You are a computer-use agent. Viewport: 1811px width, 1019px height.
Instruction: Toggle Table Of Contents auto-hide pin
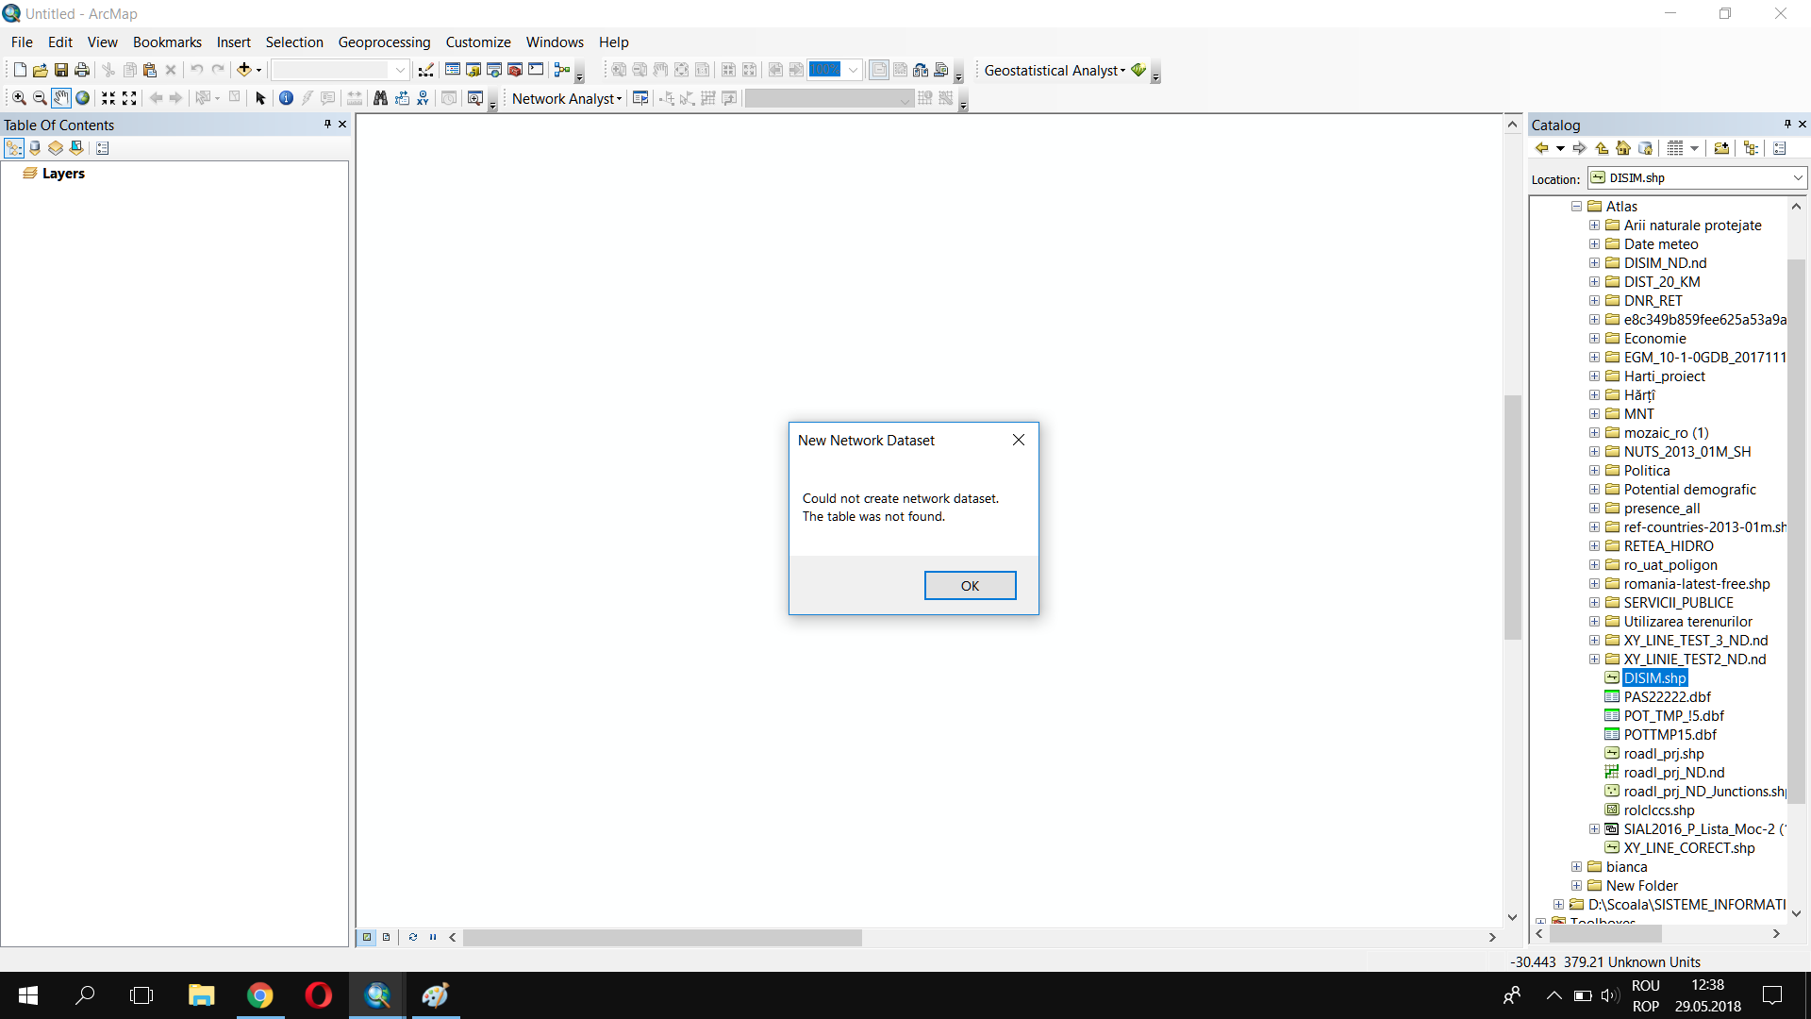tap(327, 125)
